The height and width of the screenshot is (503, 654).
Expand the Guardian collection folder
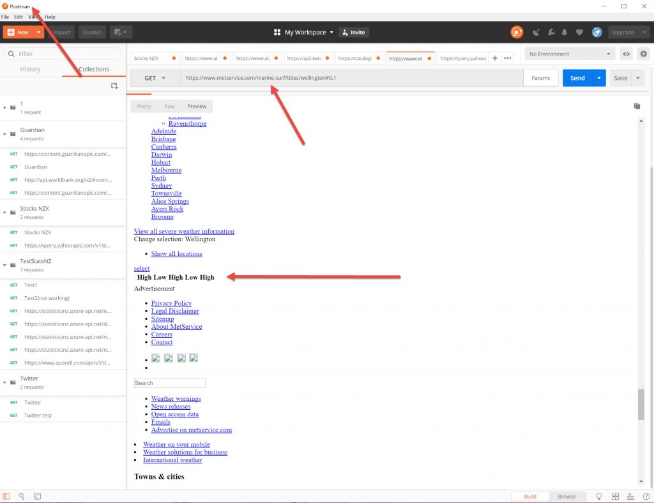pos(5,134)
